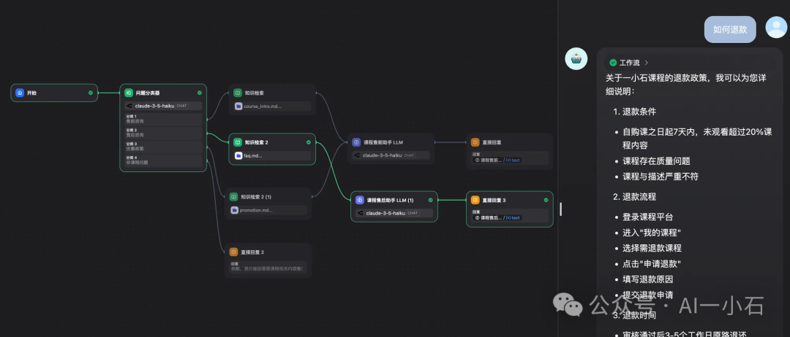790x337 pixels.
Task: Click the model icon in 问题分类器's claude-3-5-haiku row
Action: (x=130, y=106)
